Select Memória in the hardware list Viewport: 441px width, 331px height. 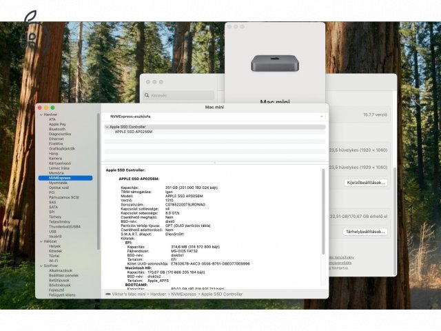[x=57, y=173]
